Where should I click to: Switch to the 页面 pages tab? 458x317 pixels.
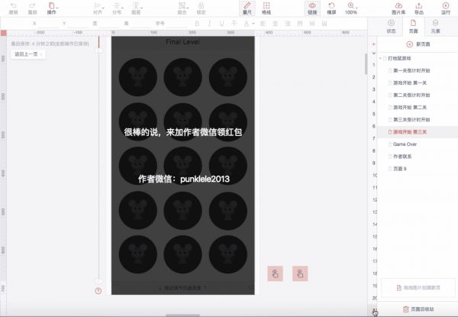(413, 26)
